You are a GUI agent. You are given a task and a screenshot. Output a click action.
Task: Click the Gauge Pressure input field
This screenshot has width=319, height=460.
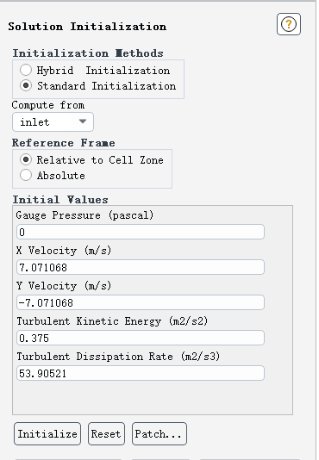(141, 232)
